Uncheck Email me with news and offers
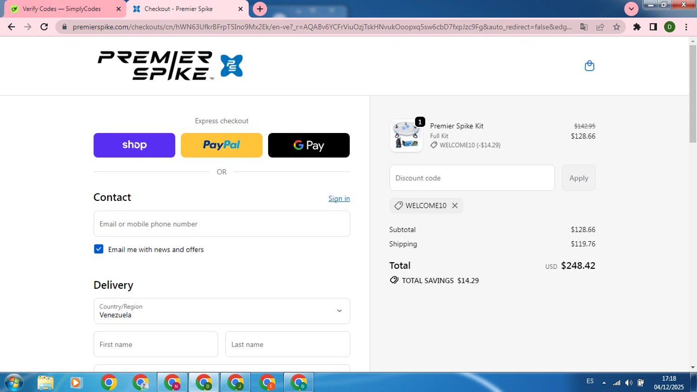The image size is (697, 392). click(99, 249)
